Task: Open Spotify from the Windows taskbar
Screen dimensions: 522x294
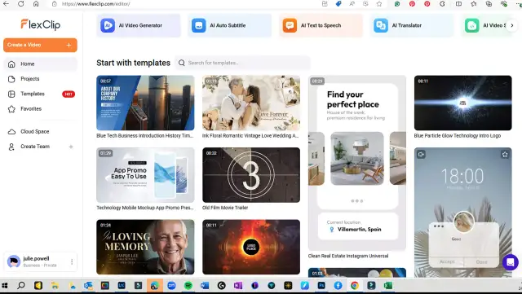Action: pyautogui.click(x=188, y=285)
